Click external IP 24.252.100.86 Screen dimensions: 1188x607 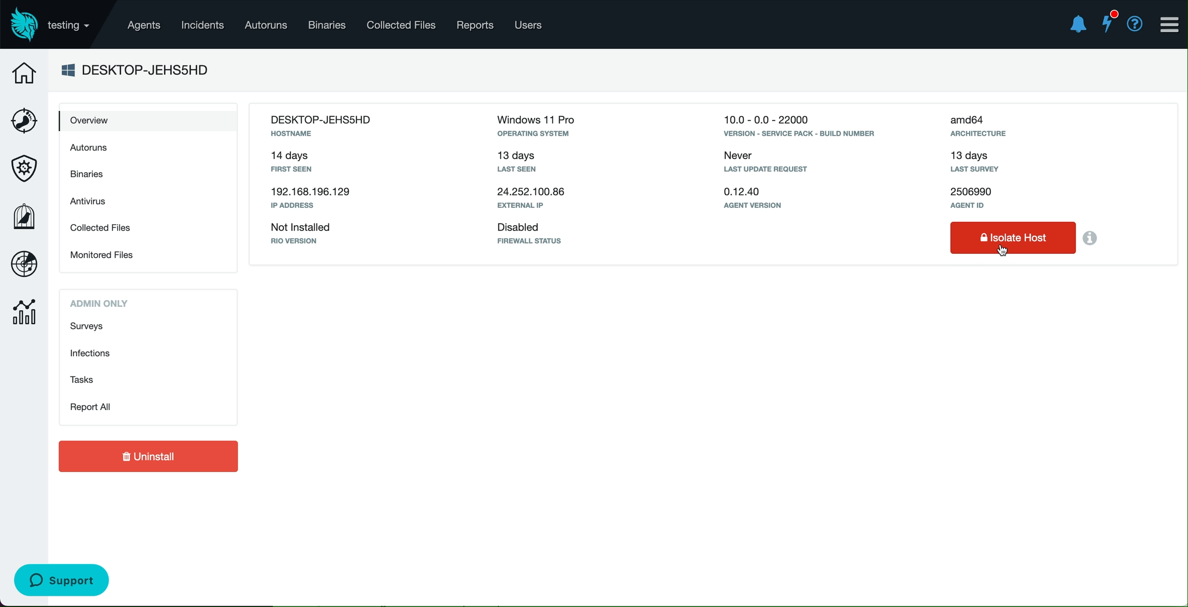click(530, 192)
